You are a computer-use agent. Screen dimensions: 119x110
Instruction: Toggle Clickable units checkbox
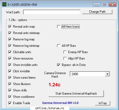pos(10,52)
